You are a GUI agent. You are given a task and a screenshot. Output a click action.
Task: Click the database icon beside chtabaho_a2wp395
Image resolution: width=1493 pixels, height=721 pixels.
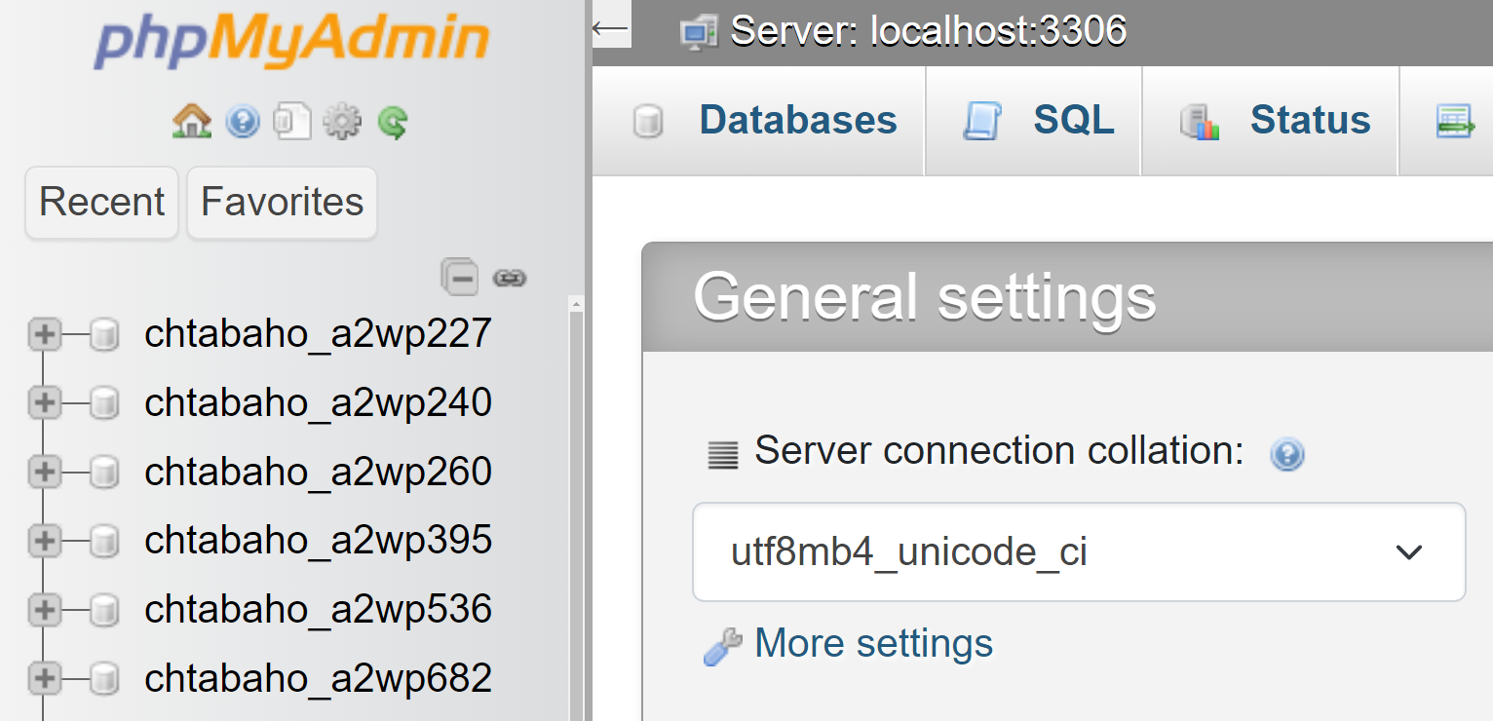pos(105,541)
